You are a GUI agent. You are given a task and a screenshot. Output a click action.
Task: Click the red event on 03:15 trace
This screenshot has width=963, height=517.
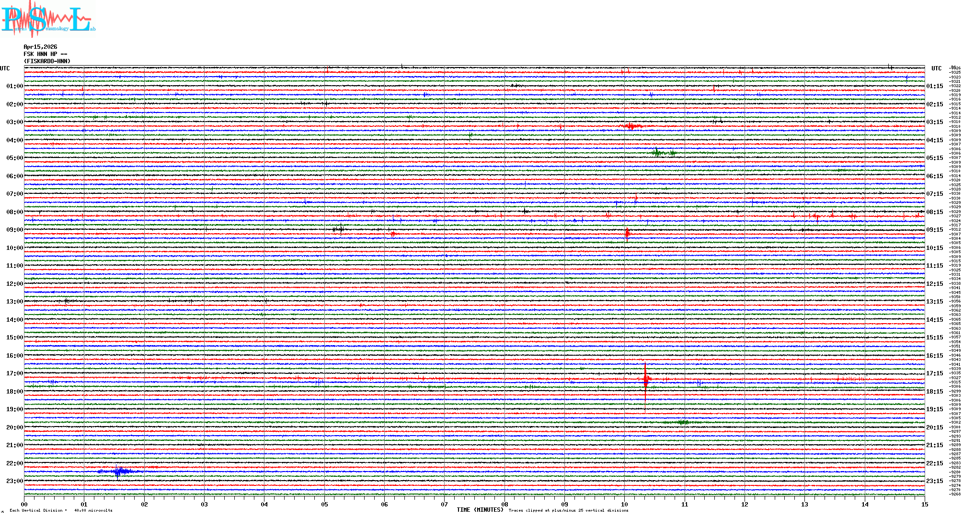(631, 126)
